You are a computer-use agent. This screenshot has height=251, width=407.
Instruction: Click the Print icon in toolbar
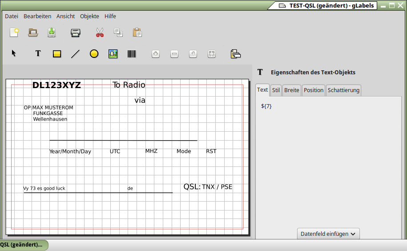[76, 32]
